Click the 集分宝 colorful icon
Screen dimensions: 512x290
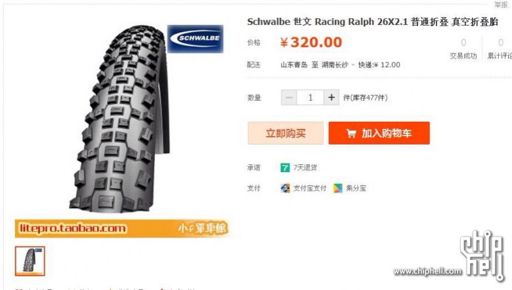pyautogui.click(x=338, y=188)
